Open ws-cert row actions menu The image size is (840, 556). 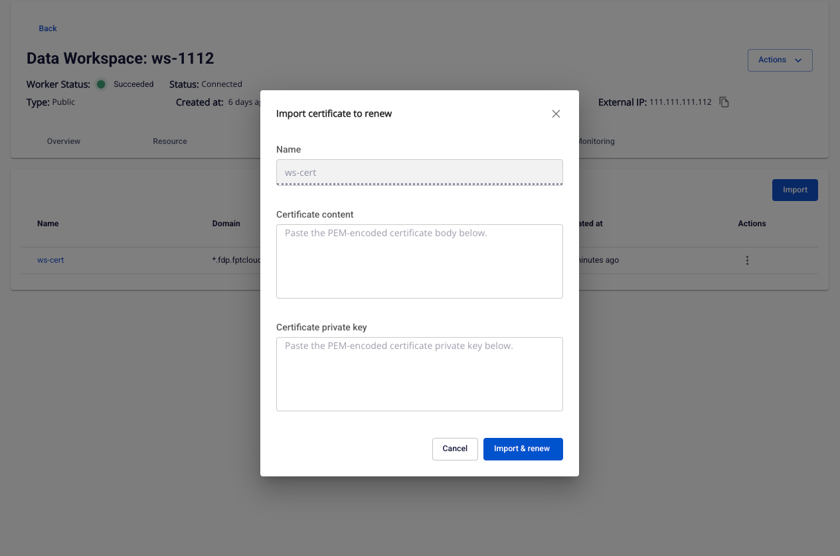click(747, 261)
